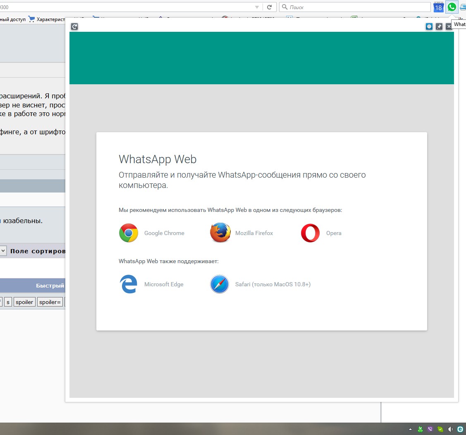Open ESET antivirus tray icon
The image size is (466, 435).
460,429
